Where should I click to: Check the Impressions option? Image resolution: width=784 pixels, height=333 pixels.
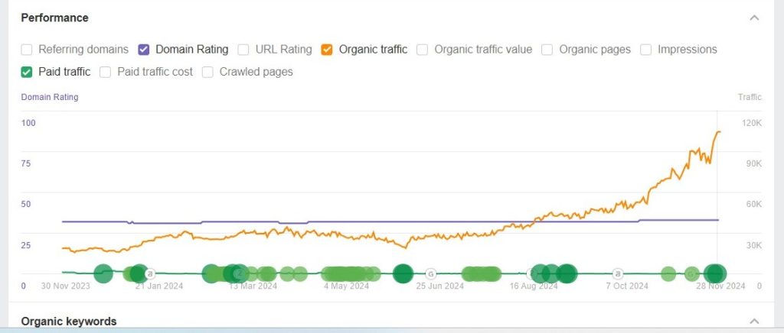[x=645, y=50]
